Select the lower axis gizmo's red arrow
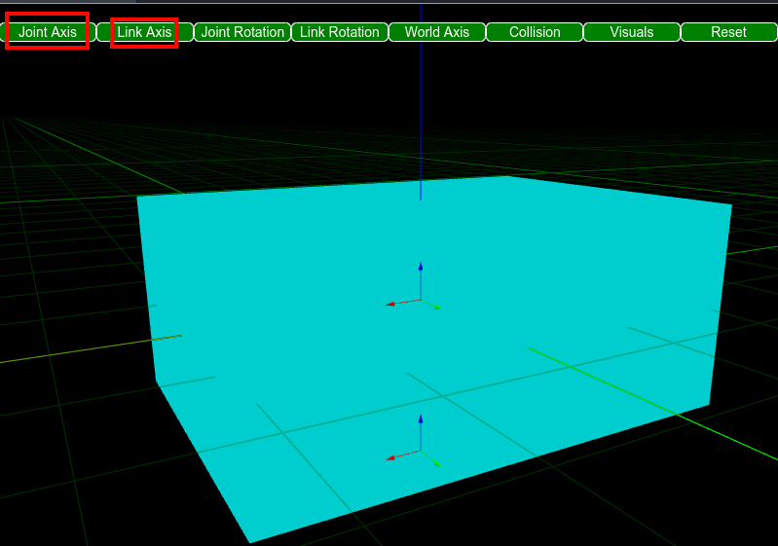 click(x=391, y=456)
